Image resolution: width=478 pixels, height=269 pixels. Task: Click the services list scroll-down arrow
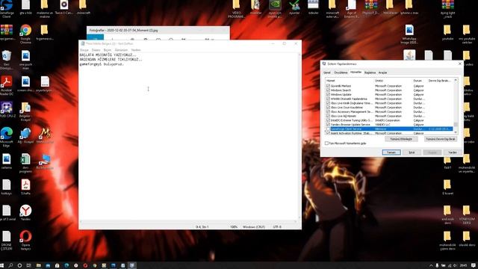tap(456, 132)
